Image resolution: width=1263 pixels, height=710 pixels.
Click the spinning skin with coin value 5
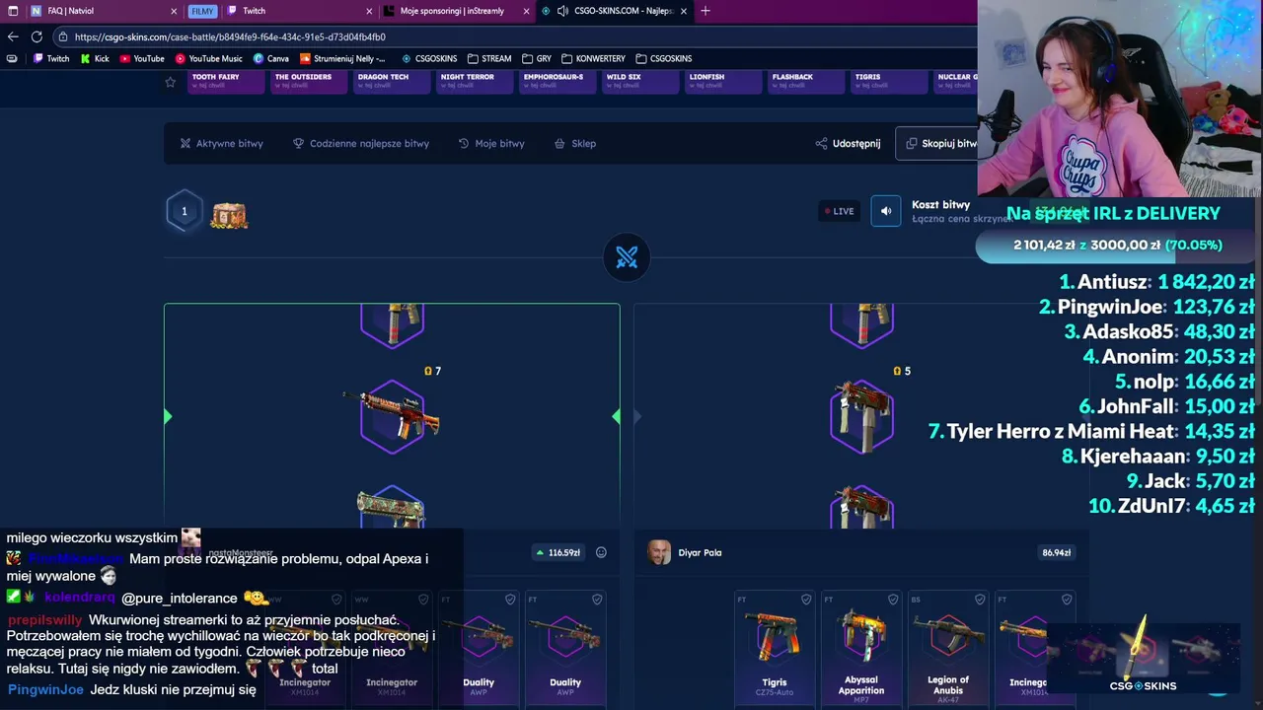click(x=862, y=416)
